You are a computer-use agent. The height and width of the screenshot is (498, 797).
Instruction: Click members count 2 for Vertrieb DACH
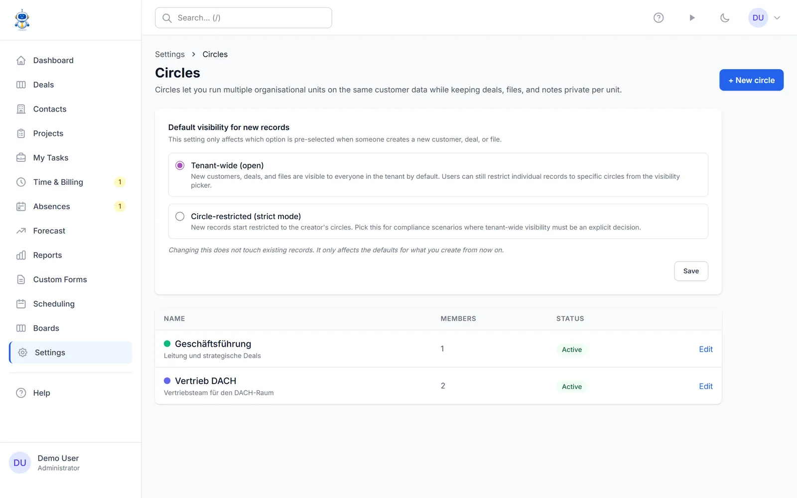(x=443, y=386)
